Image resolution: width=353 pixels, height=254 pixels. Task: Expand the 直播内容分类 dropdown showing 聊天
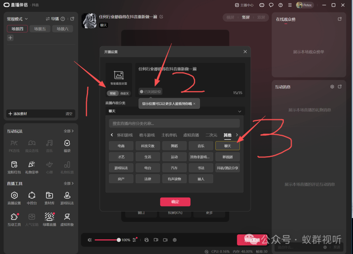175,111
